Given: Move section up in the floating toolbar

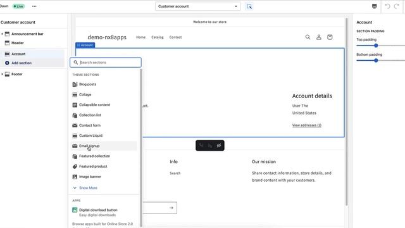Looking at the screenshot, I should tap(201, 146).
